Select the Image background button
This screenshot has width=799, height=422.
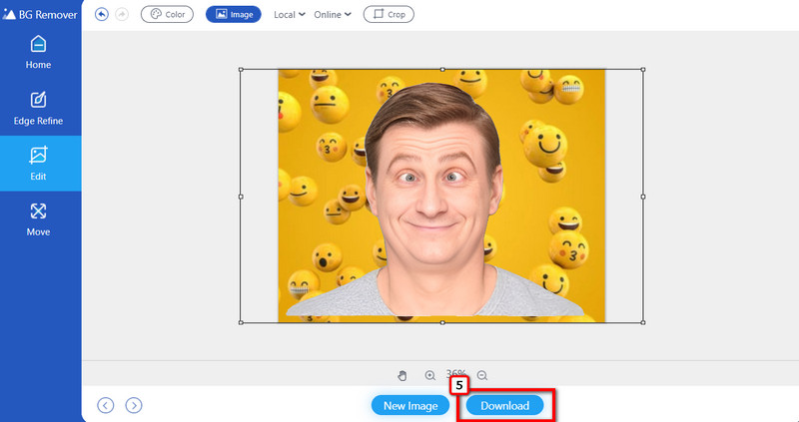coord(234,14)
